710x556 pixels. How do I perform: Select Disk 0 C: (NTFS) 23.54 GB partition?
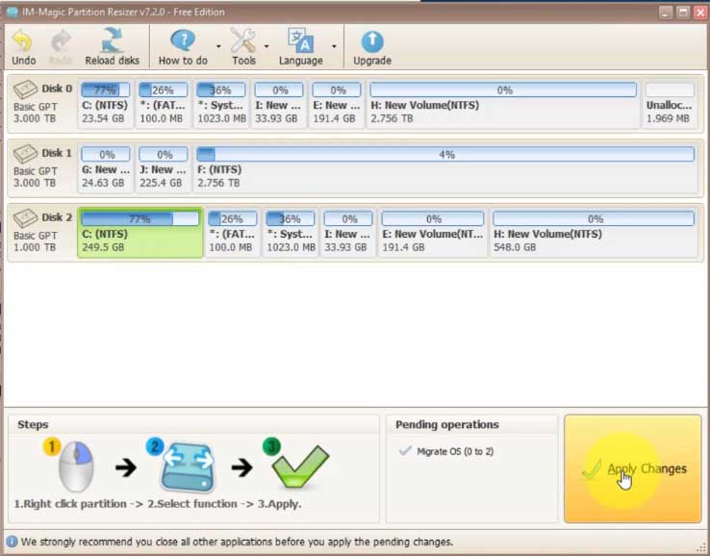[x=105, y=104]
